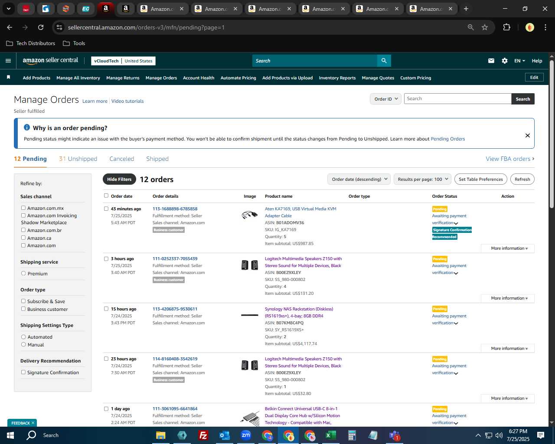Click the Windows Start button
The image size is (555, 444).
pyautogui.click(x=10, y=435)
